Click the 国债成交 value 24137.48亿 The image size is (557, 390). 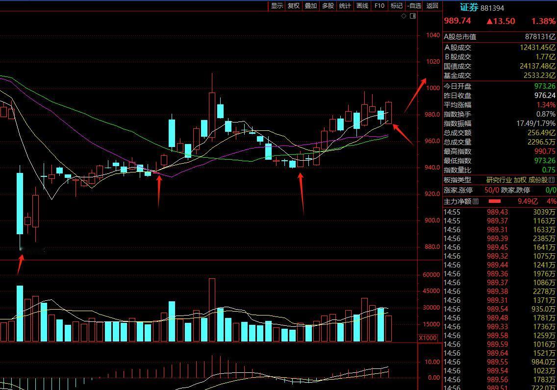(x=537, y=66)
